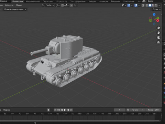Open the proportional falloff curve selector
Viewport: 165px width, 124px height.
pyautogui.click(x=75, y=5)
